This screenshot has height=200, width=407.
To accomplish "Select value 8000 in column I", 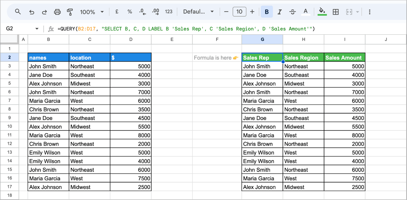I will 345,135.
